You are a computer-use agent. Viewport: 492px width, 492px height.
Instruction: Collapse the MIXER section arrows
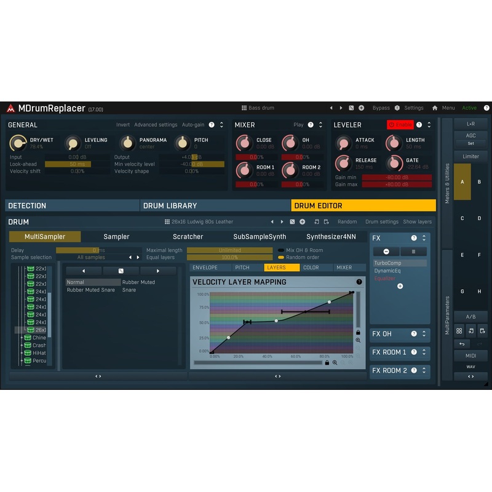click(x=320, y=125)
